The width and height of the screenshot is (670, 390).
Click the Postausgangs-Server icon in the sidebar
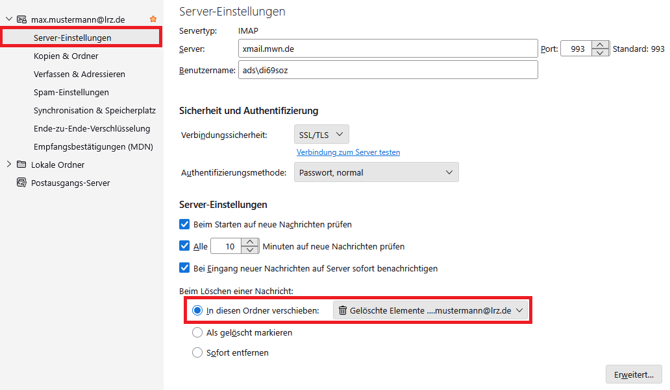[21, 183]
